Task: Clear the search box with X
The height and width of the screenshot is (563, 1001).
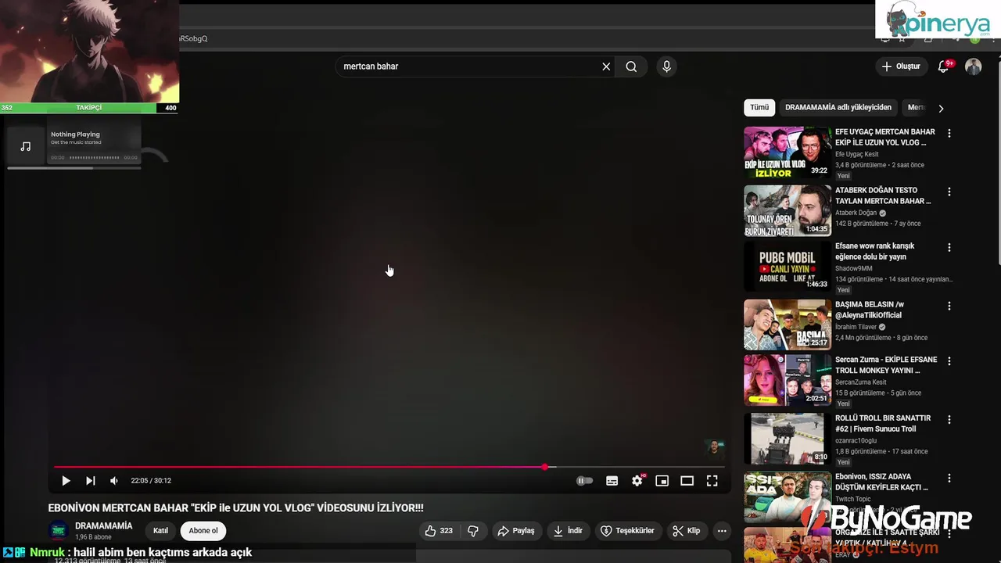Action: pyautogui.click(x=606, y=66)
